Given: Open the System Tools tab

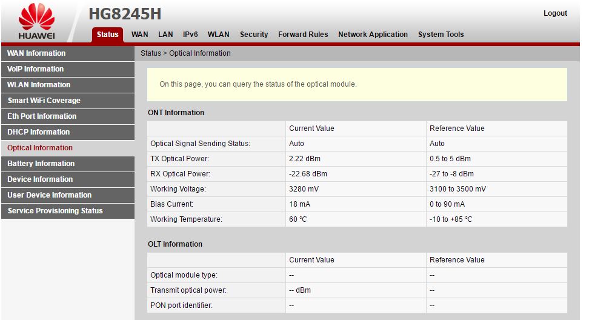Looking at the screenshot, I should pos(441,35).
